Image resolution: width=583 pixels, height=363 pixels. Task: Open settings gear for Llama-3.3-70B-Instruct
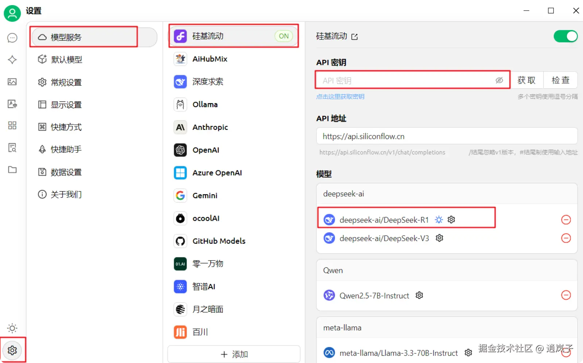[x=468, y=353]
